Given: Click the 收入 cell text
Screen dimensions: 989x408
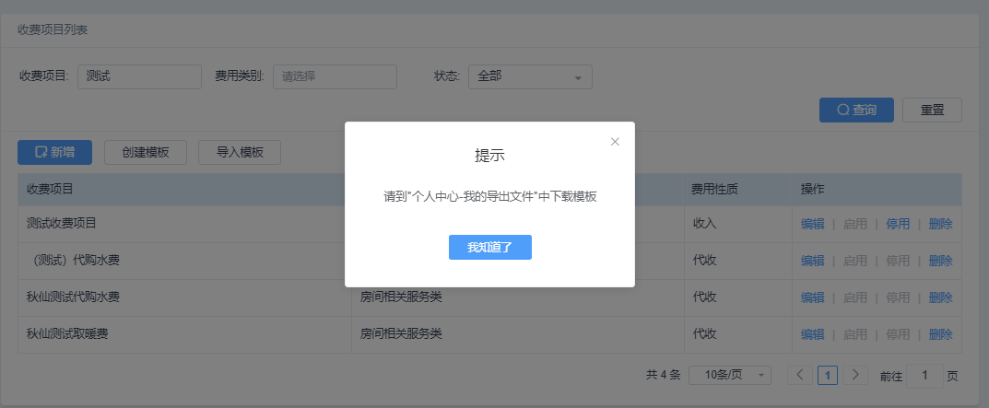Looking at the screenshot, I should (704, 223).
